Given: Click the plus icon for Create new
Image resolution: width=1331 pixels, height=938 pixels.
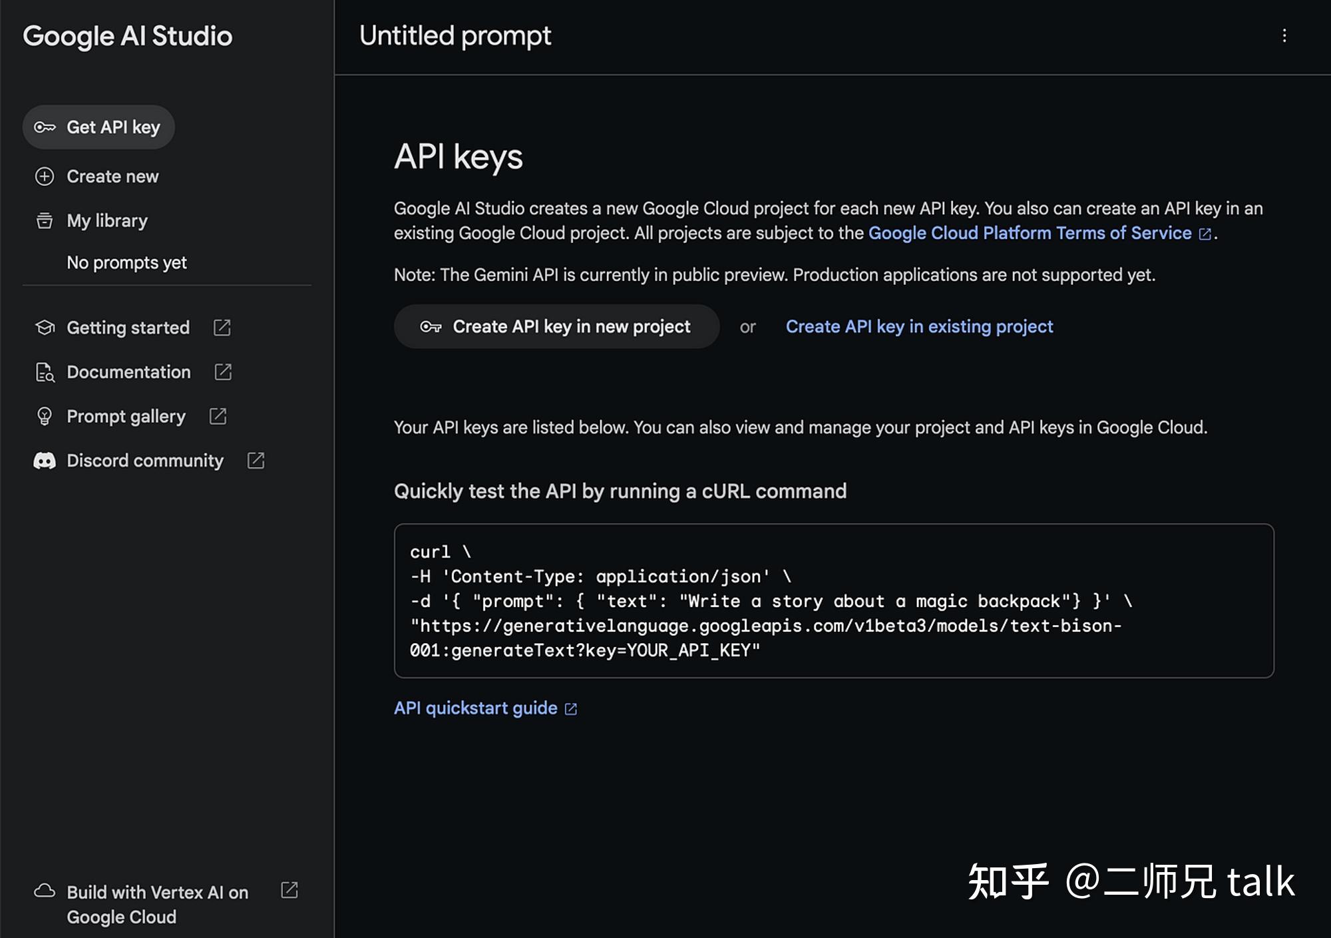Looking at the screenshot, I should 44,176.
